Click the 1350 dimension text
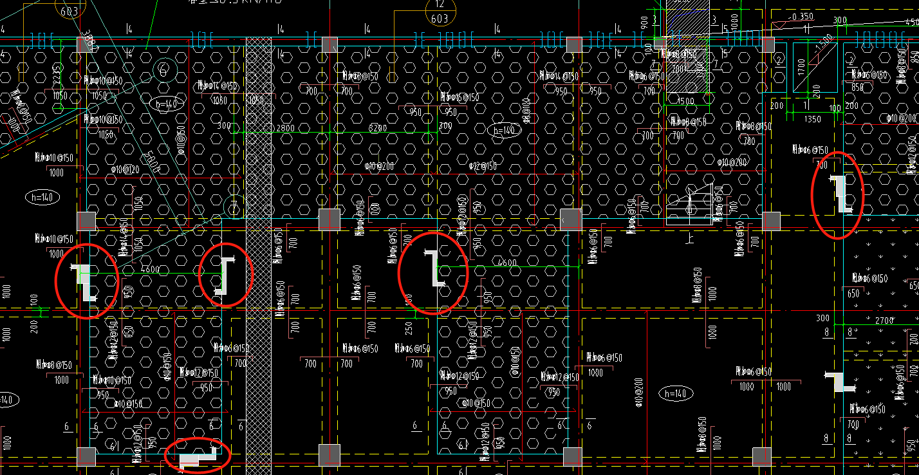This screenshot has width=919, height=475. [813, 119]
